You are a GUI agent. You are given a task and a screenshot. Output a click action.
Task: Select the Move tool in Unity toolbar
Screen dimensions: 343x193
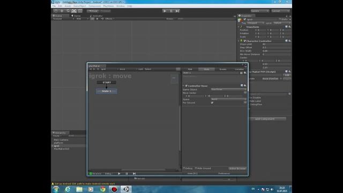[62, 11]
